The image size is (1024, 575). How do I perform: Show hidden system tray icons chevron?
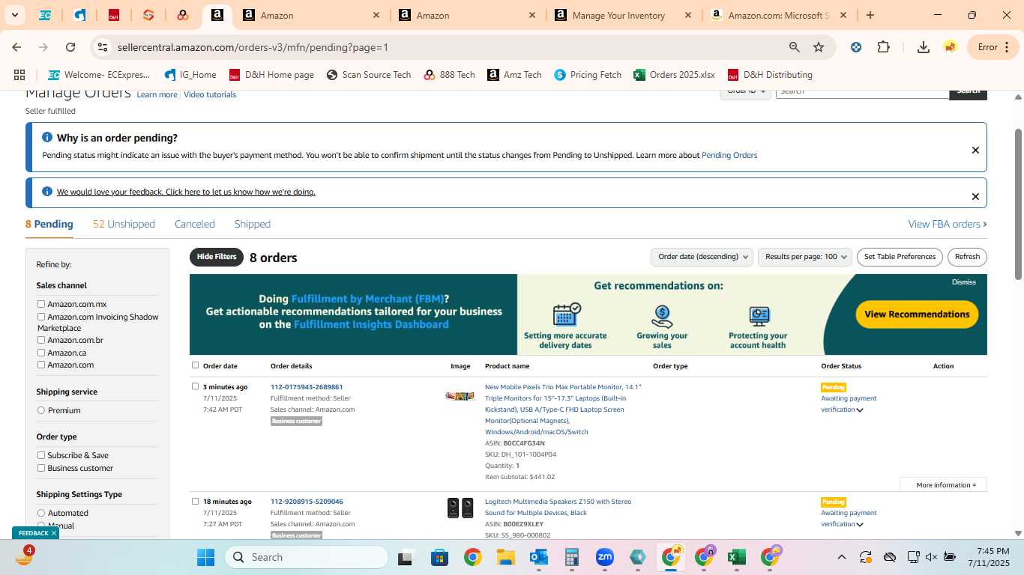pos(841,557)
